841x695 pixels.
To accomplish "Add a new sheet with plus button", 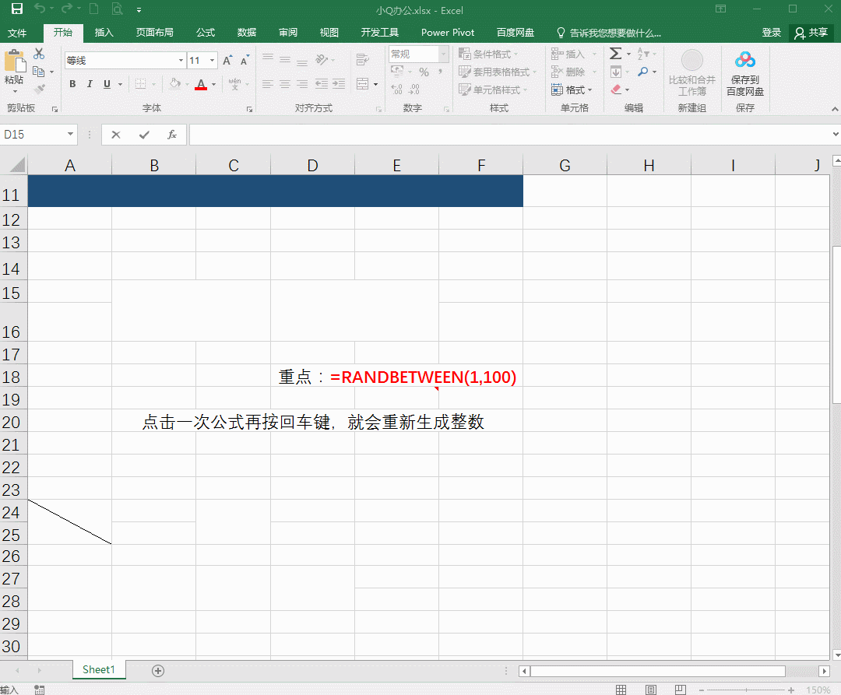I will coord(157,671).
